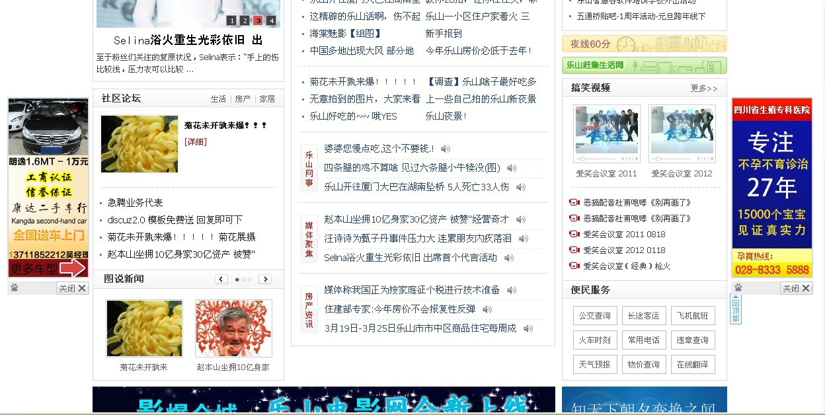Select 乐山网事 side tab

click(x=309, y=169)
